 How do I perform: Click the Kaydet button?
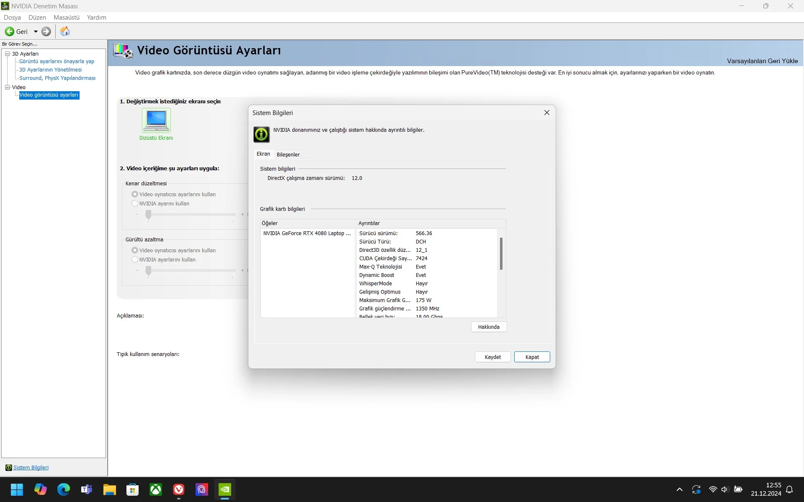click(492, 357)
